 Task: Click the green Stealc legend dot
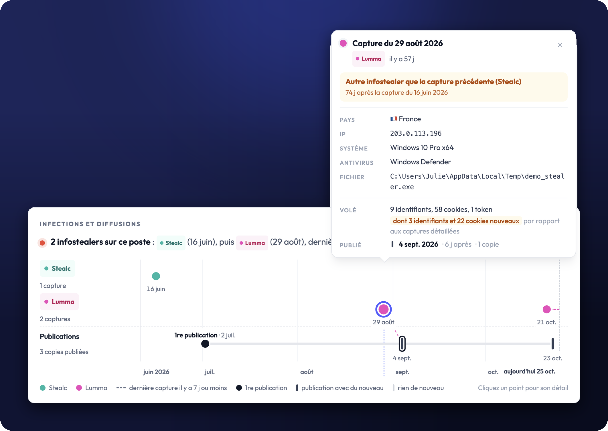pyautogui.click(x=43, y=388)
